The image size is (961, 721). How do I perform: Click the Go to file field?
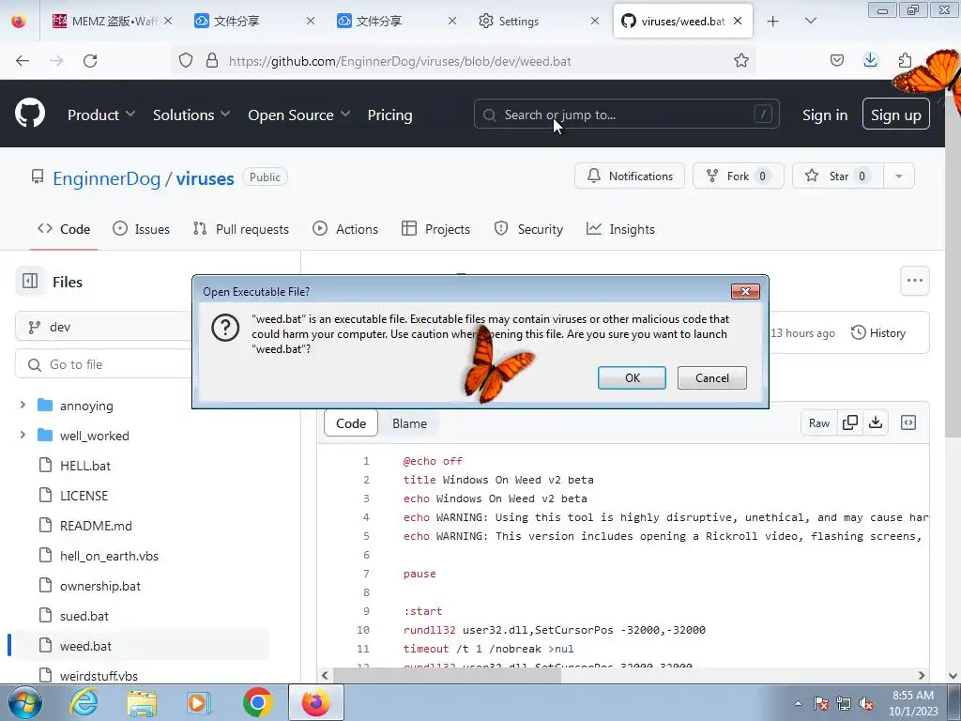[x=104, y=364]
